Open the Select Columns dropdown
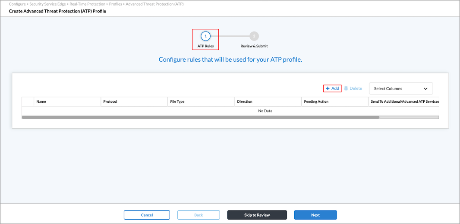 click(400, 88)
